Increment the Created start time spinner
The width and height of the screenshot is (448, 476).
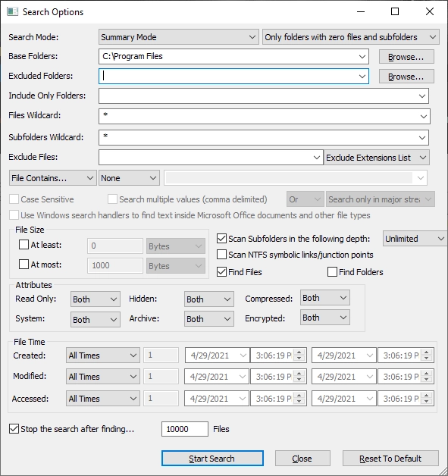299,352
